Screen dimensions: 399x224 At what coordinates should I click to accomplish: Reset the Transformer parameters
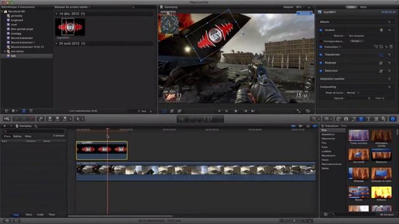coord(389,55)
